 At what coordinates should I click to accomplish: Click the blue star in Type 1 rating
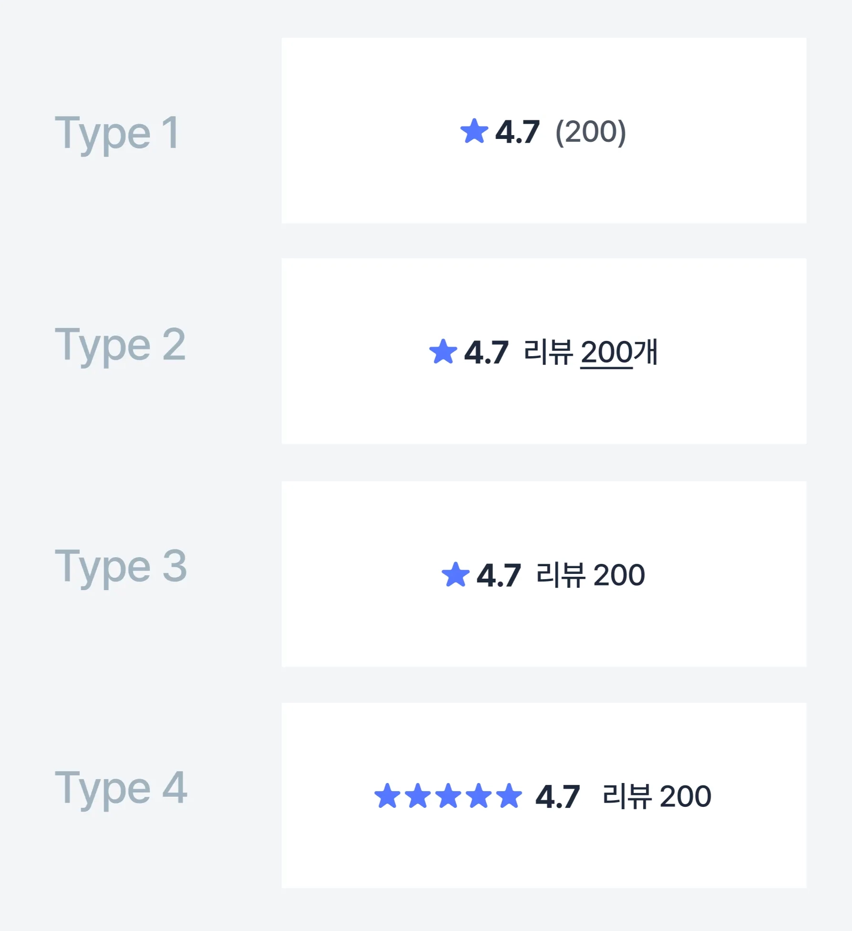[474, 131]
